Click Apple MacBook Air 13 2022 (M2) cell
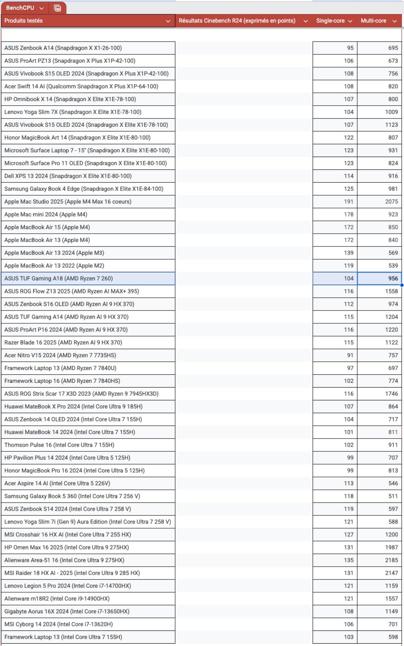This screenshot has height=646, width=404. tap(88, 266)
